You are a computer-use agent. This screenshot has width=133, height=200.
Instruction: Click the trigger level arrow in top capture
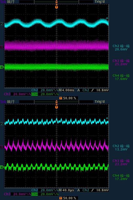(x=107, y=18)
